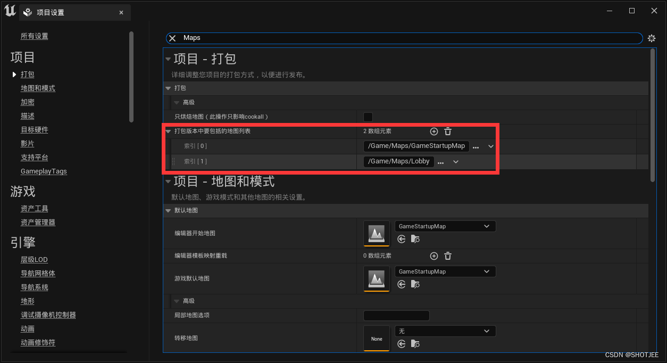Open the 转移地图 dropdown showing 无

(445, 331)
